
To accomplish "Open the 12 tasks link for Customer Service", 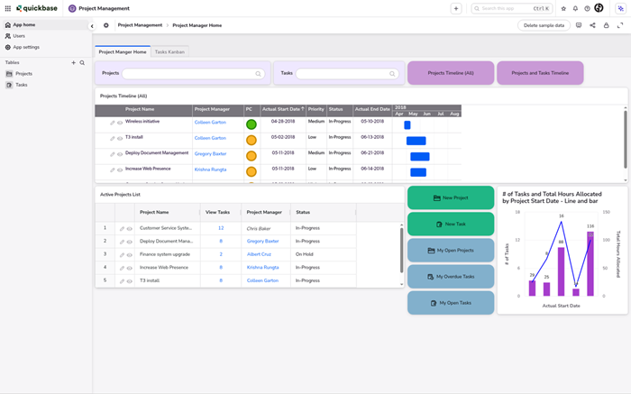I will coord(221,228).
